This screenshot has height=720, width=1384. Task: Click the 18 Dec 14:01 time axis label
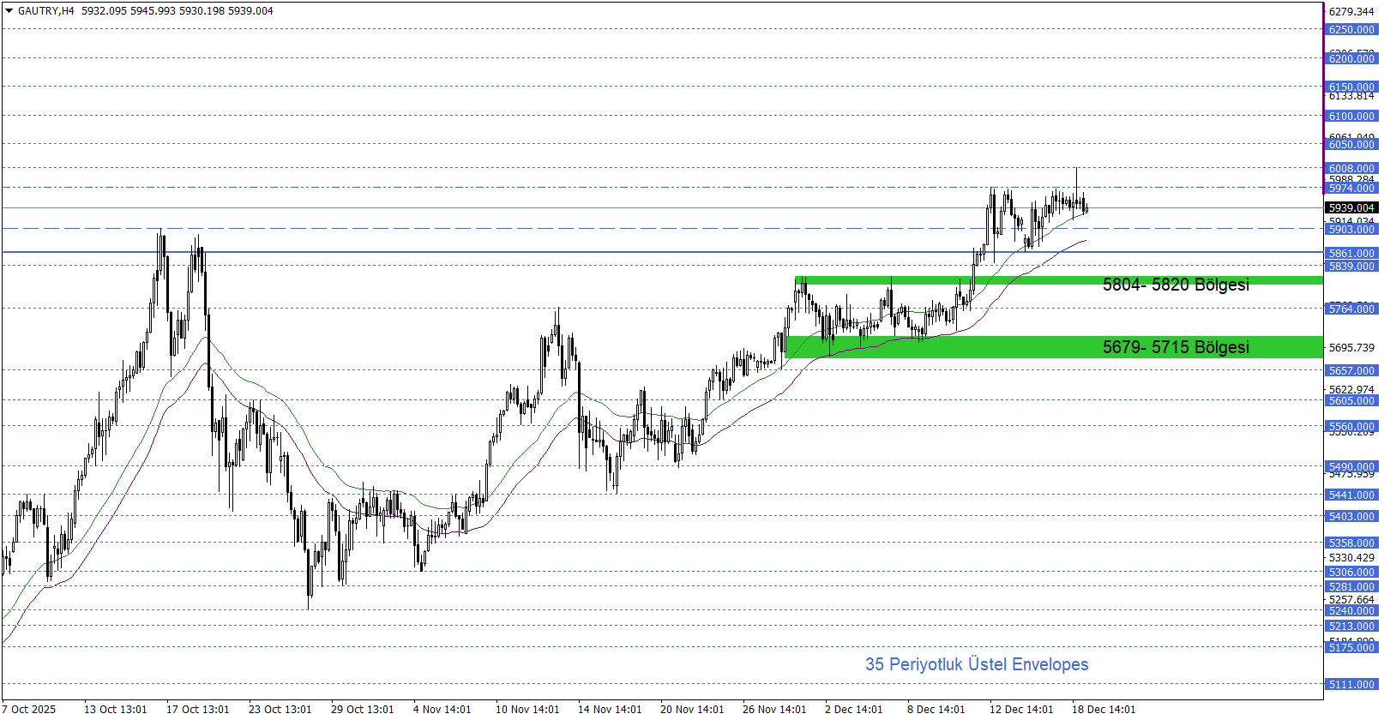click(x=1103, y=709)
